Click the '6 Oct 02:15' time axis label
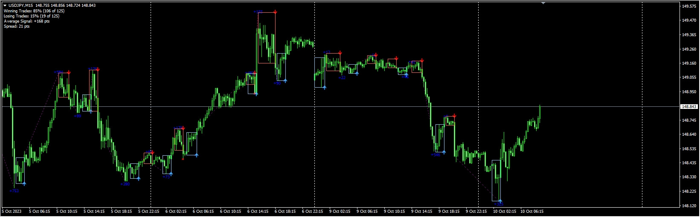 point(176,211)
